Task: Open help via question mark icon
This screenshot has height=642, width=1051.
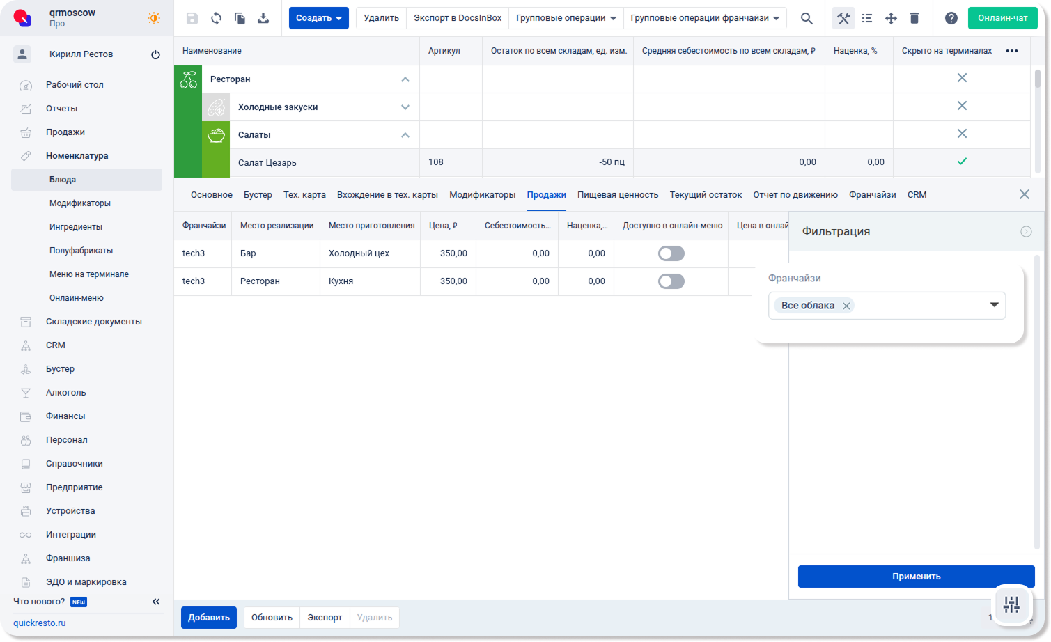Action: [951, 18]
